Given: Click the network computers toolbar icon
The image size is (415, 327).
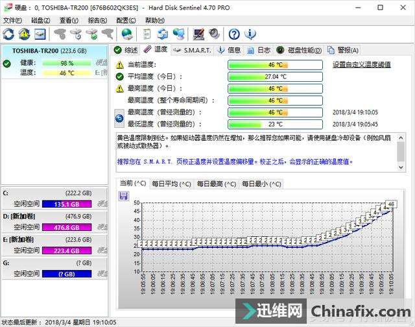Looking at the screenshot, I should click(x=179, y=34).
